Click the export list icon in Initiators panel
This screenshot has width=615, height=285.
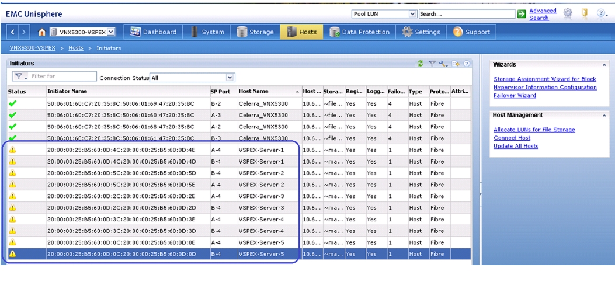pyautogui.click(x=456, y=64)
